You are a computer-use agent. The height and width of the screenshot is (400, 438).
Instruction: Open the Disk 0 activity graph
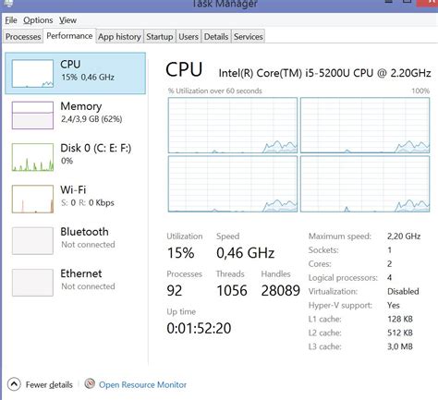[x=32, y=157]
